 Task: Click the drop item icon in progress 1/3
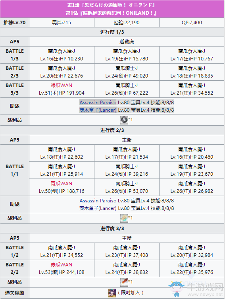(124, 120)
